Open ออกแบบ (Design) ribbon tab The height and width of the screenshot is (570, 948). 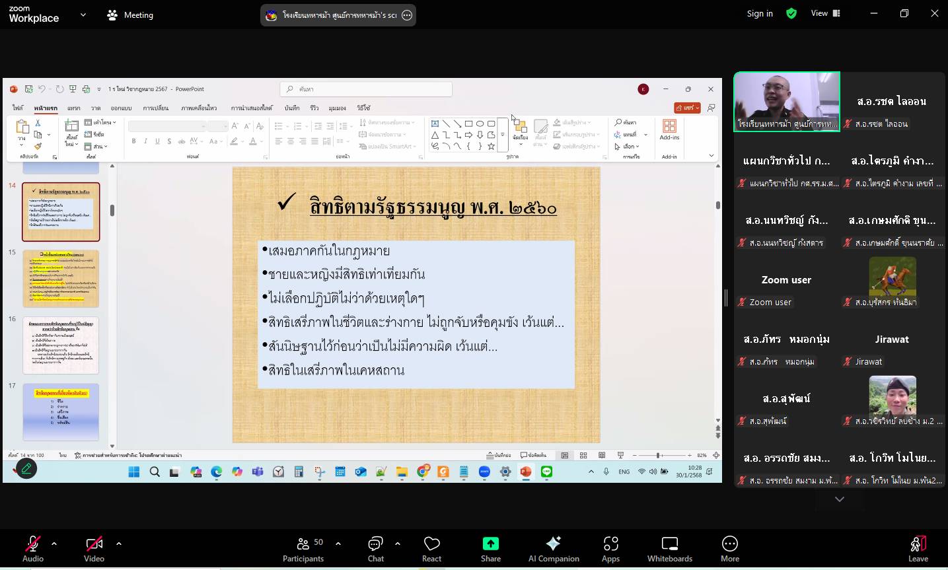121,108
